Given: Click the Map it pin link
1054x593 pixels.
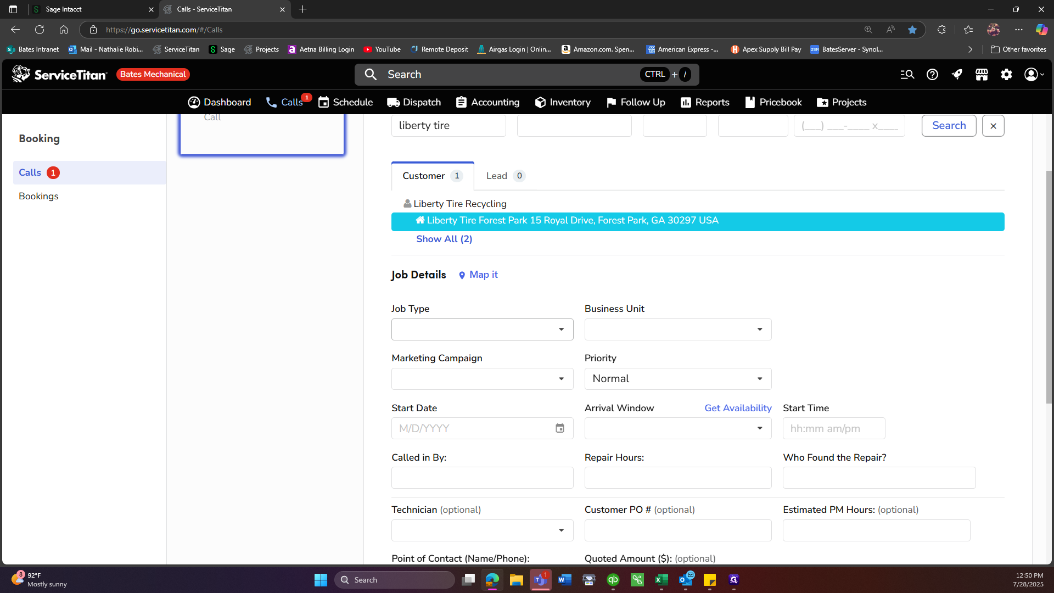Looking at the screenshot, I should click(478, 275).
